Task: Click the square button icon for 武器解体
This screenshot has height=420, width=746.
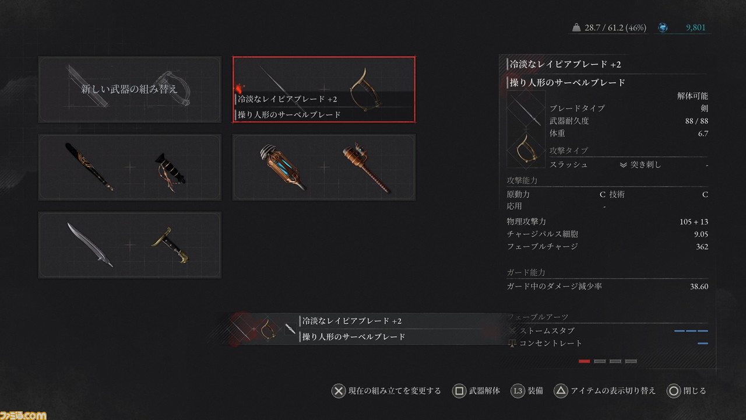Action: coord(459,391)
